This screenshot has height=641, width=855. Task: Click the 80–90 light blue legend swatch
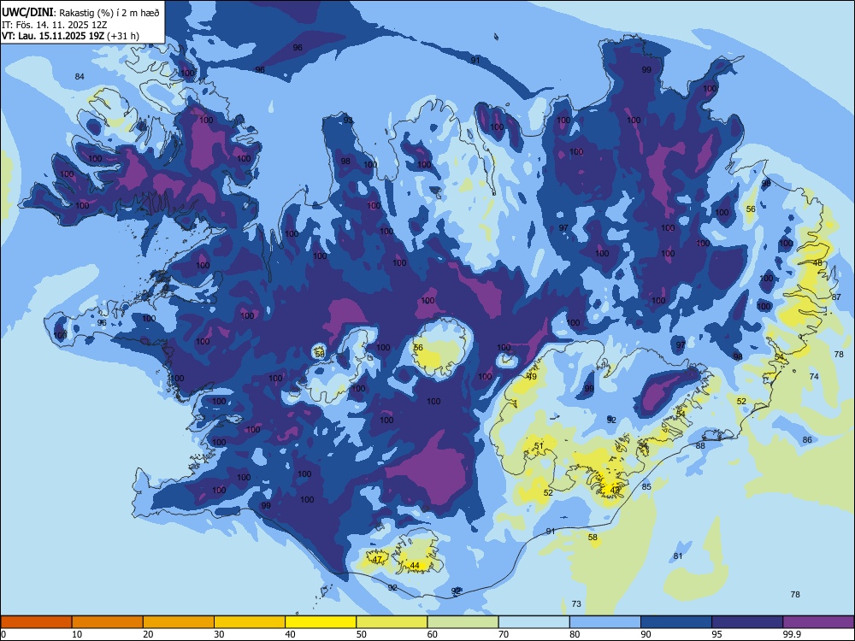[605, 622]
